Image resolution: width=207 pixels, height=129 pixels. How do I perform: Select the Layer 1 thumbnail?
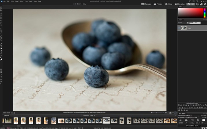184,28
